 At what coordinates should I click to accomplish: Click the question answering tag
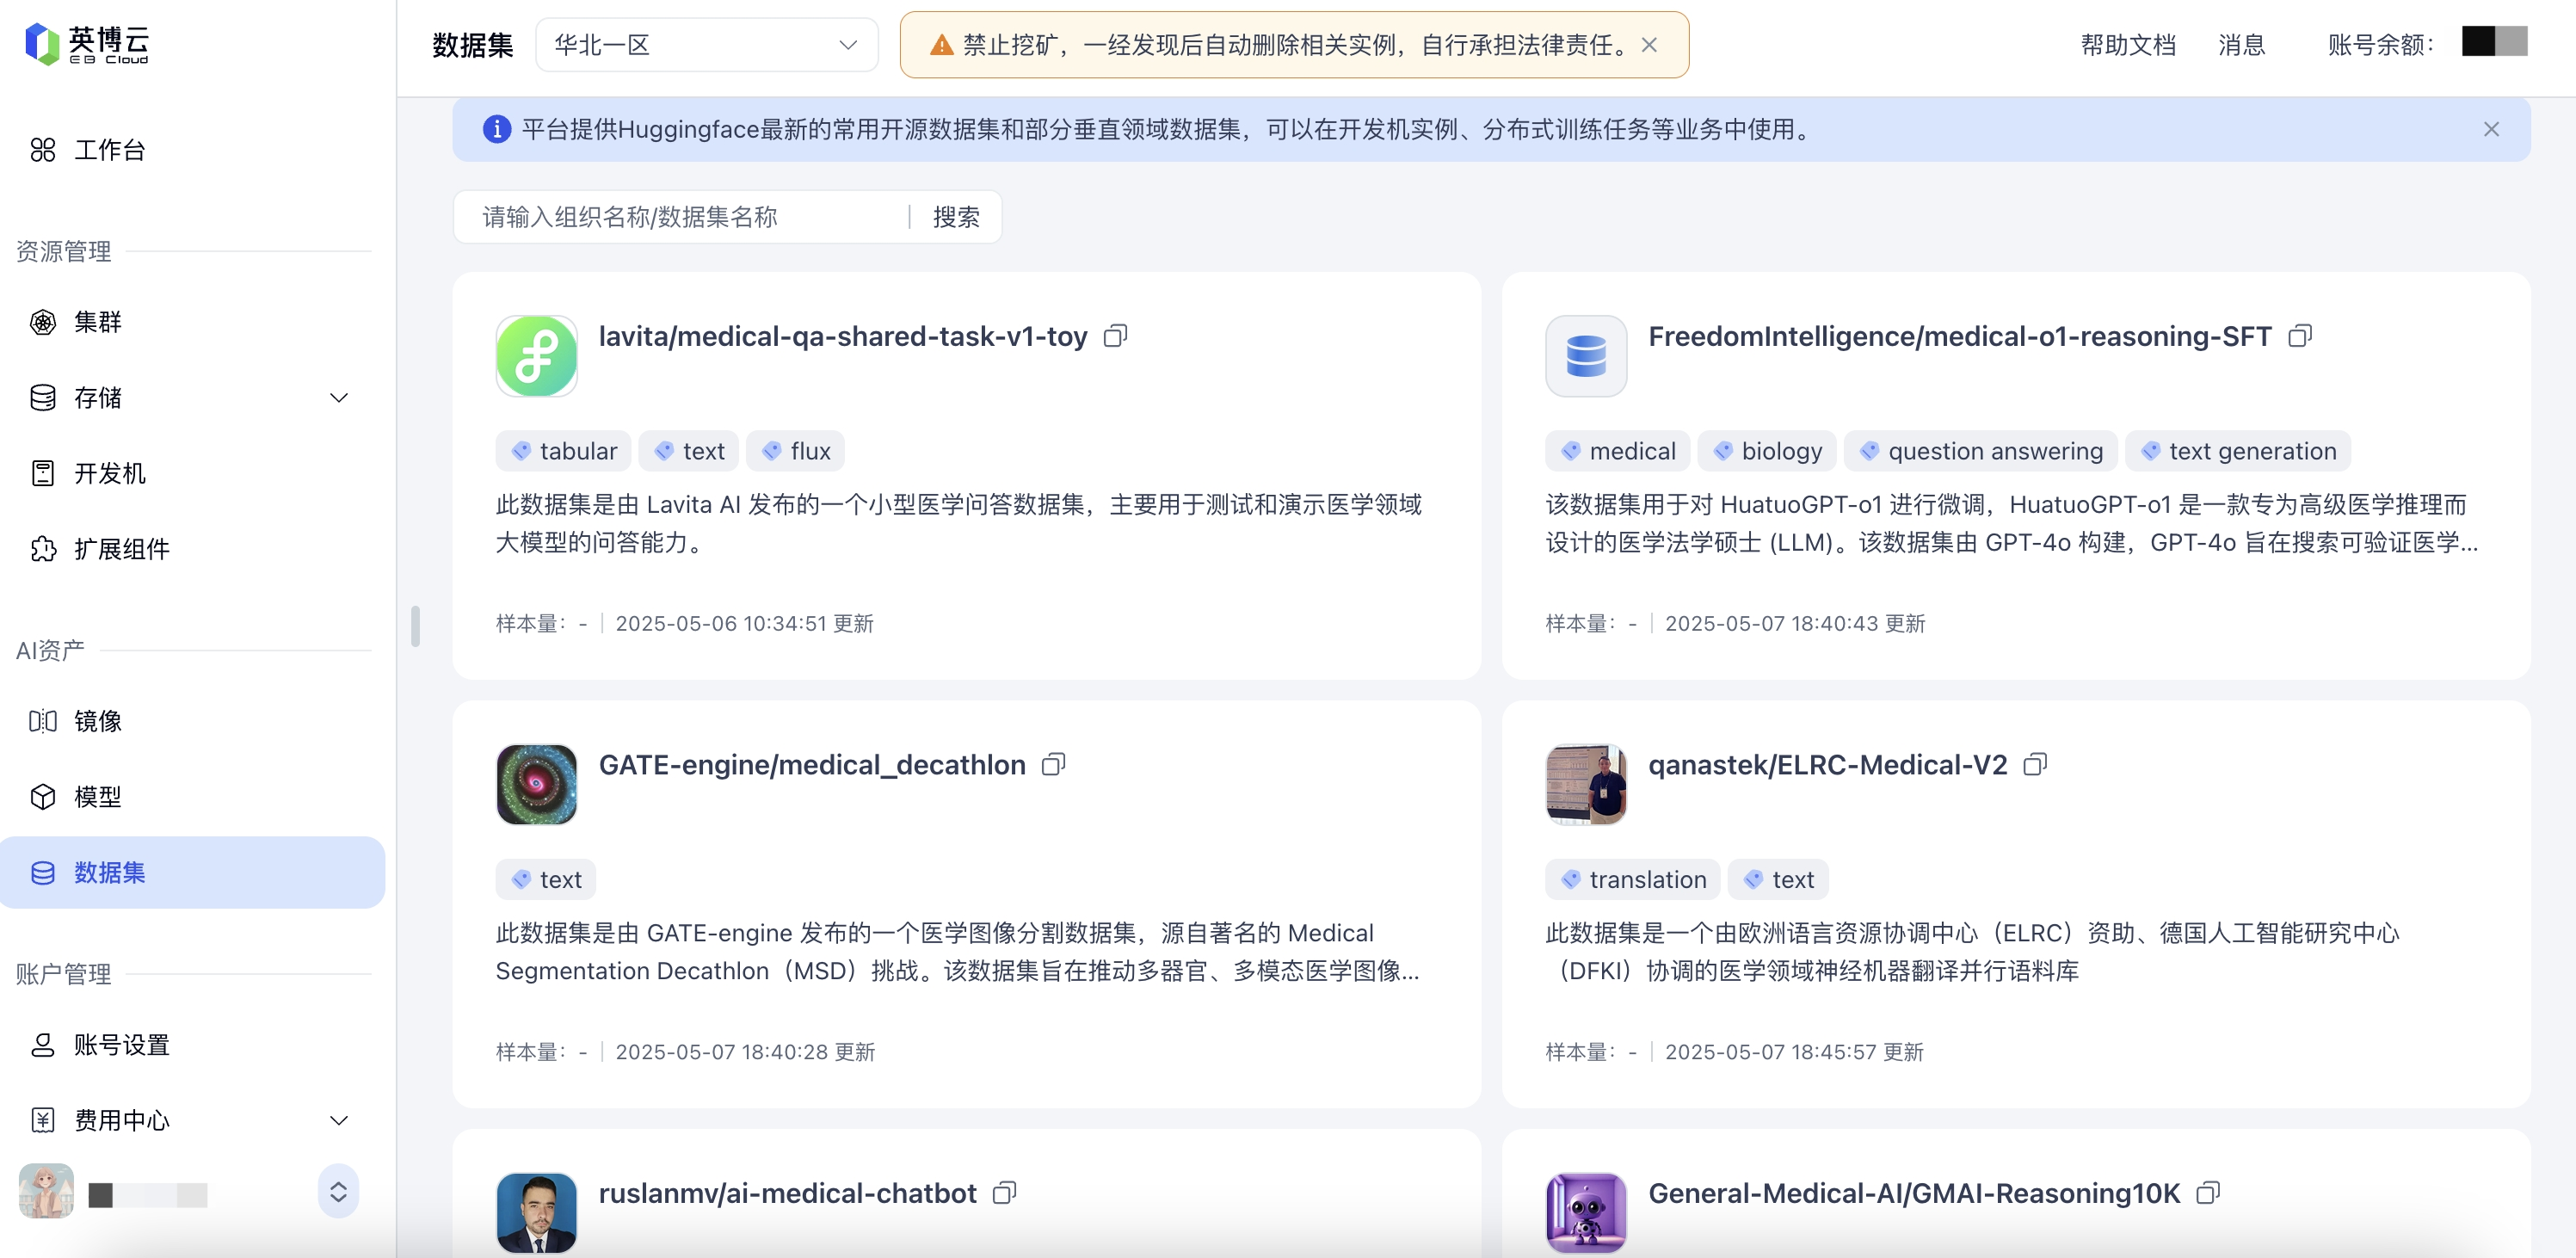1981,451
